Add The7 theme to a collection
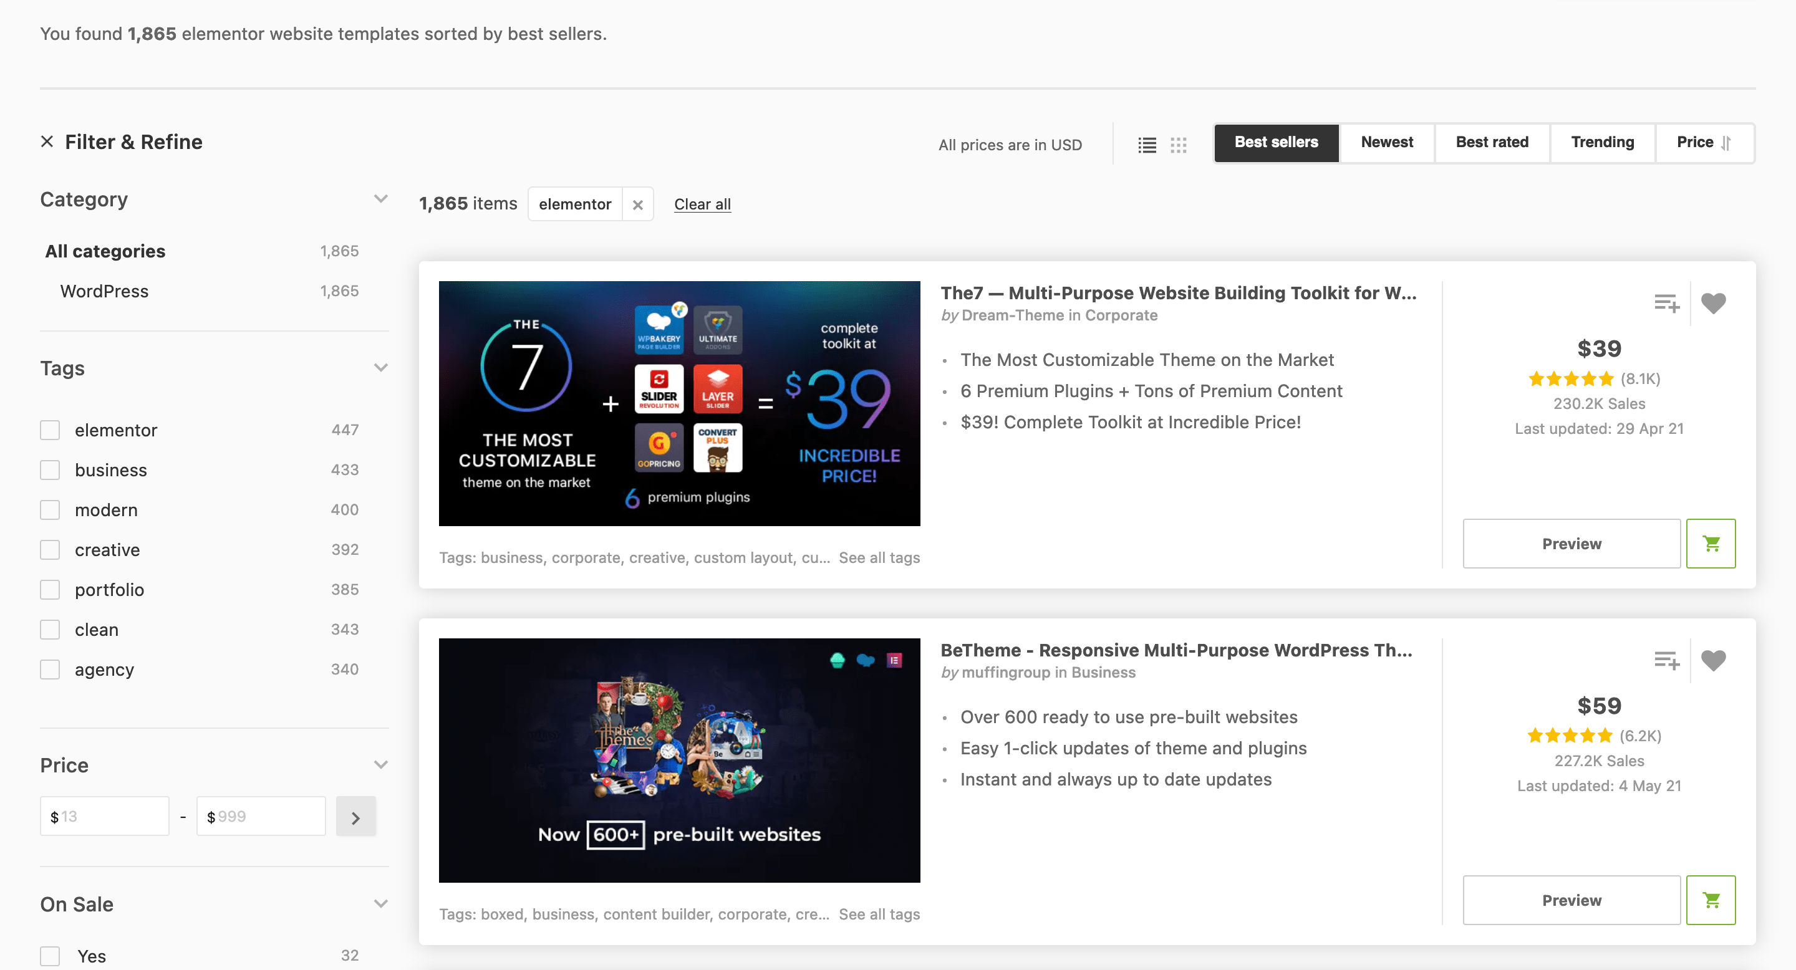Screen dimensions: 1796x970 tap(1667, 303)
